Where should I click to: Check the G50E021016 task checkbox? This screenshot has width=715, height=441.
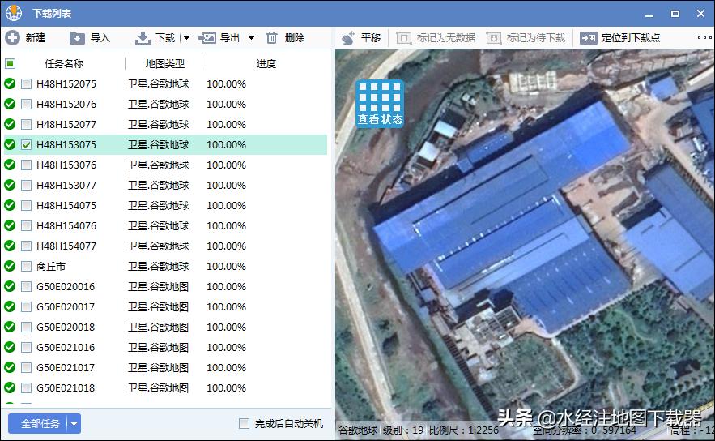click(27, 348)
